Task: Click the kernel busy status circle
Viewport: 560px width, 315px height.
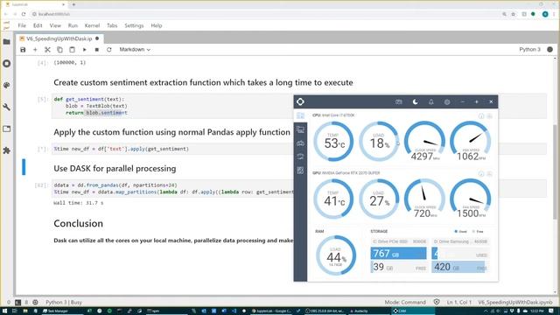Action: 550,50
